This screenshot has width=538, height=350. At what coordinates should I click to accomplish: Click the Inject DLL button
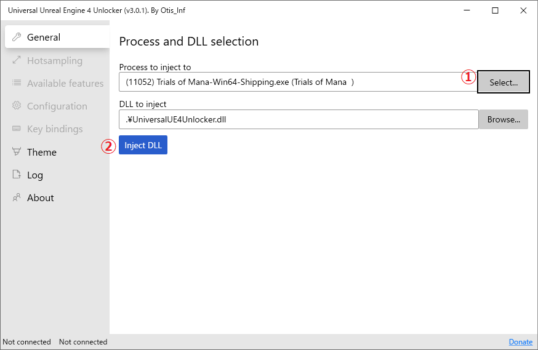click(143, 145)
